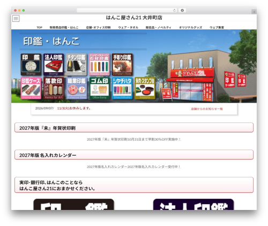Open the hamburger menu icon
Screen dimensions: 268x226
pos(16,18)
